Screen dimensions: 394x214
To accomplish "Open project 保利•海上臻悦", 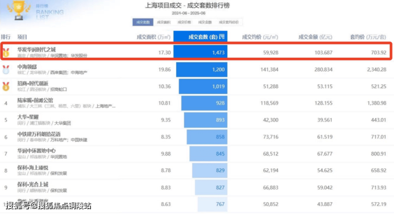I will [x=32, y=167].
